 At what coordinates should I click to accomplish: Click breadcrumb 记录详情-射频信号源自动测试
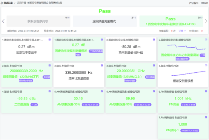[x=40, y=3]
